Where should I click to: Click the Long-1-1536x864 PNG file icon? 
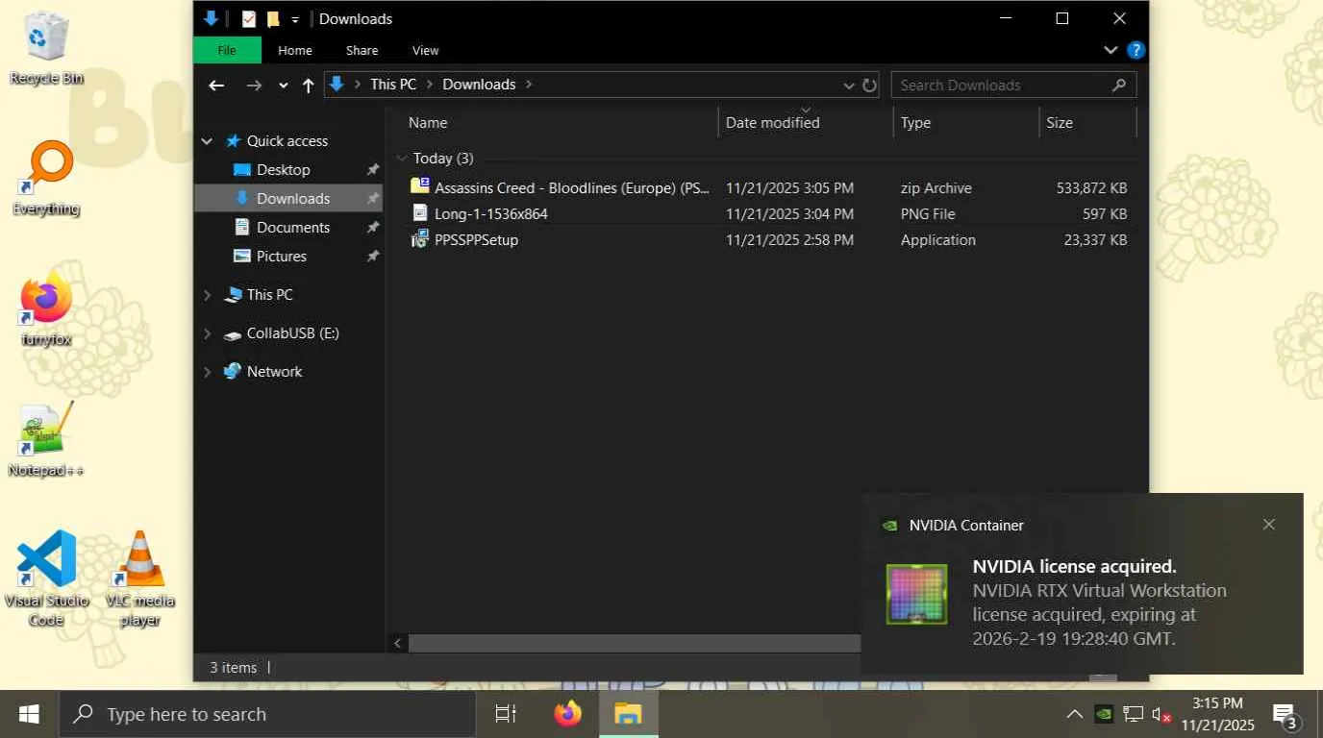[x=420, y=213]
